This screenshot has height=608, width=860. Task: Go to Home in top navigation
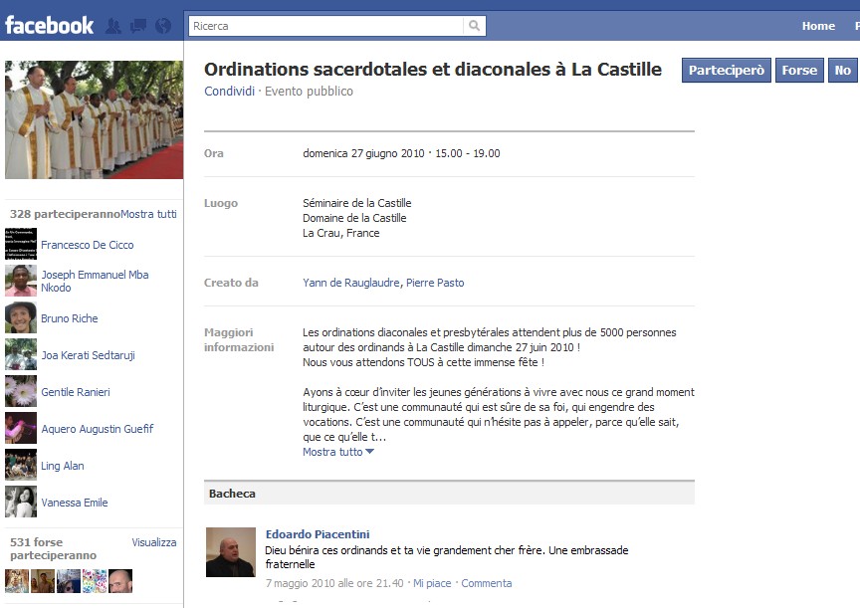tap(818, 26)
